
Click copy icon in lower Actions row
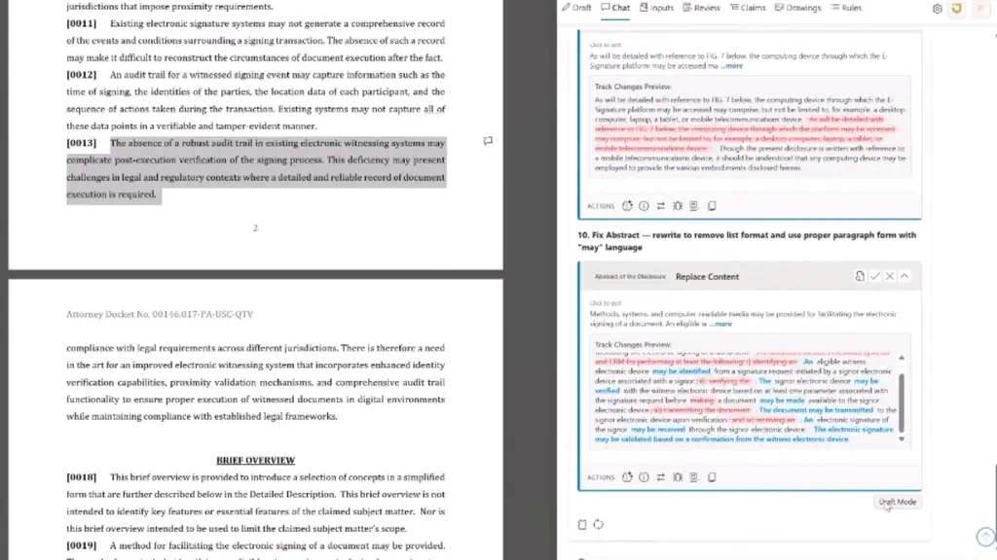tap(712, 476)
